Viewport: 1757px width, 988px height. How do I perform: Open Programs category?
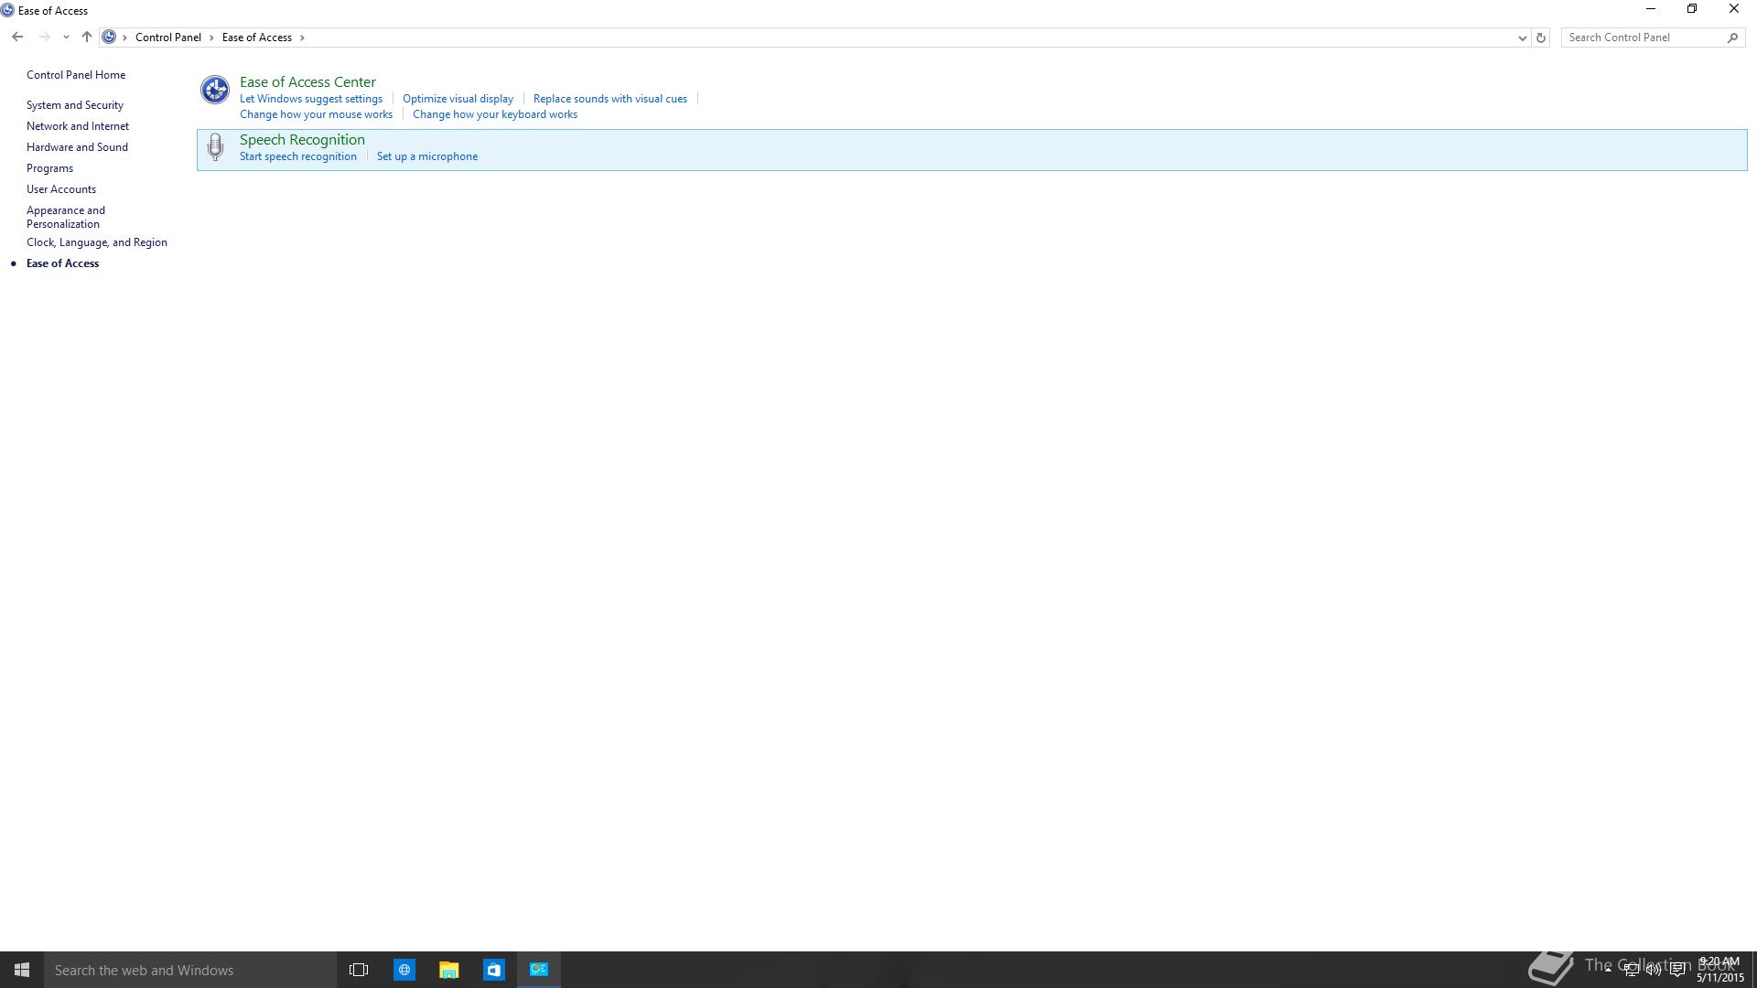(x=49, y=168)
